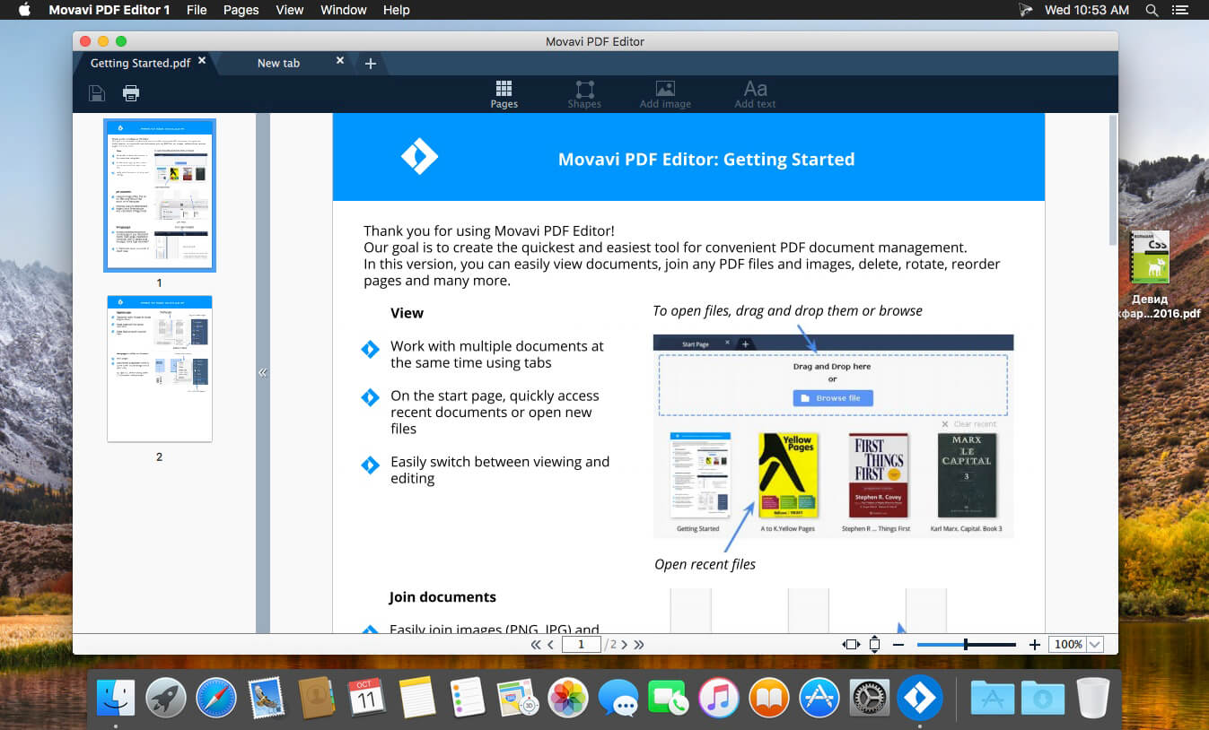The width and height of the screenshot is (1209, 730).
Task: Click the Save document icon
Action: coord(96,92)
